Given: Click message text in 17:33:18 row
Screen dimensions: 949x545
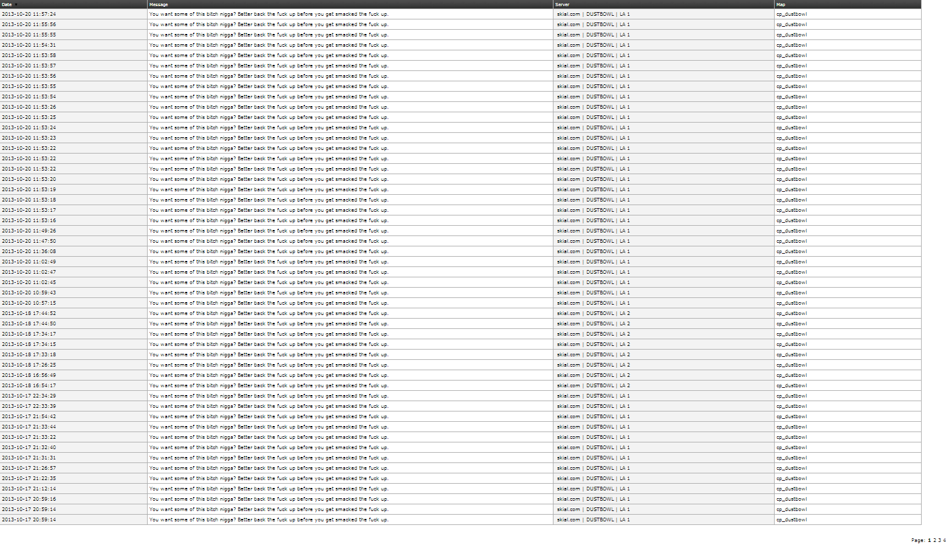Looking at the screenshot, I should coord(269,354).
